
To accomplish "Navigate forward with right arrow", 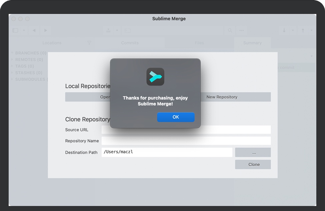I will [46, 30].
